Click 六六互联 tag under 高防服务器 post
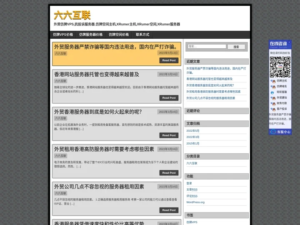The height and width of the screenshot is (225, 300). (61, 156)
